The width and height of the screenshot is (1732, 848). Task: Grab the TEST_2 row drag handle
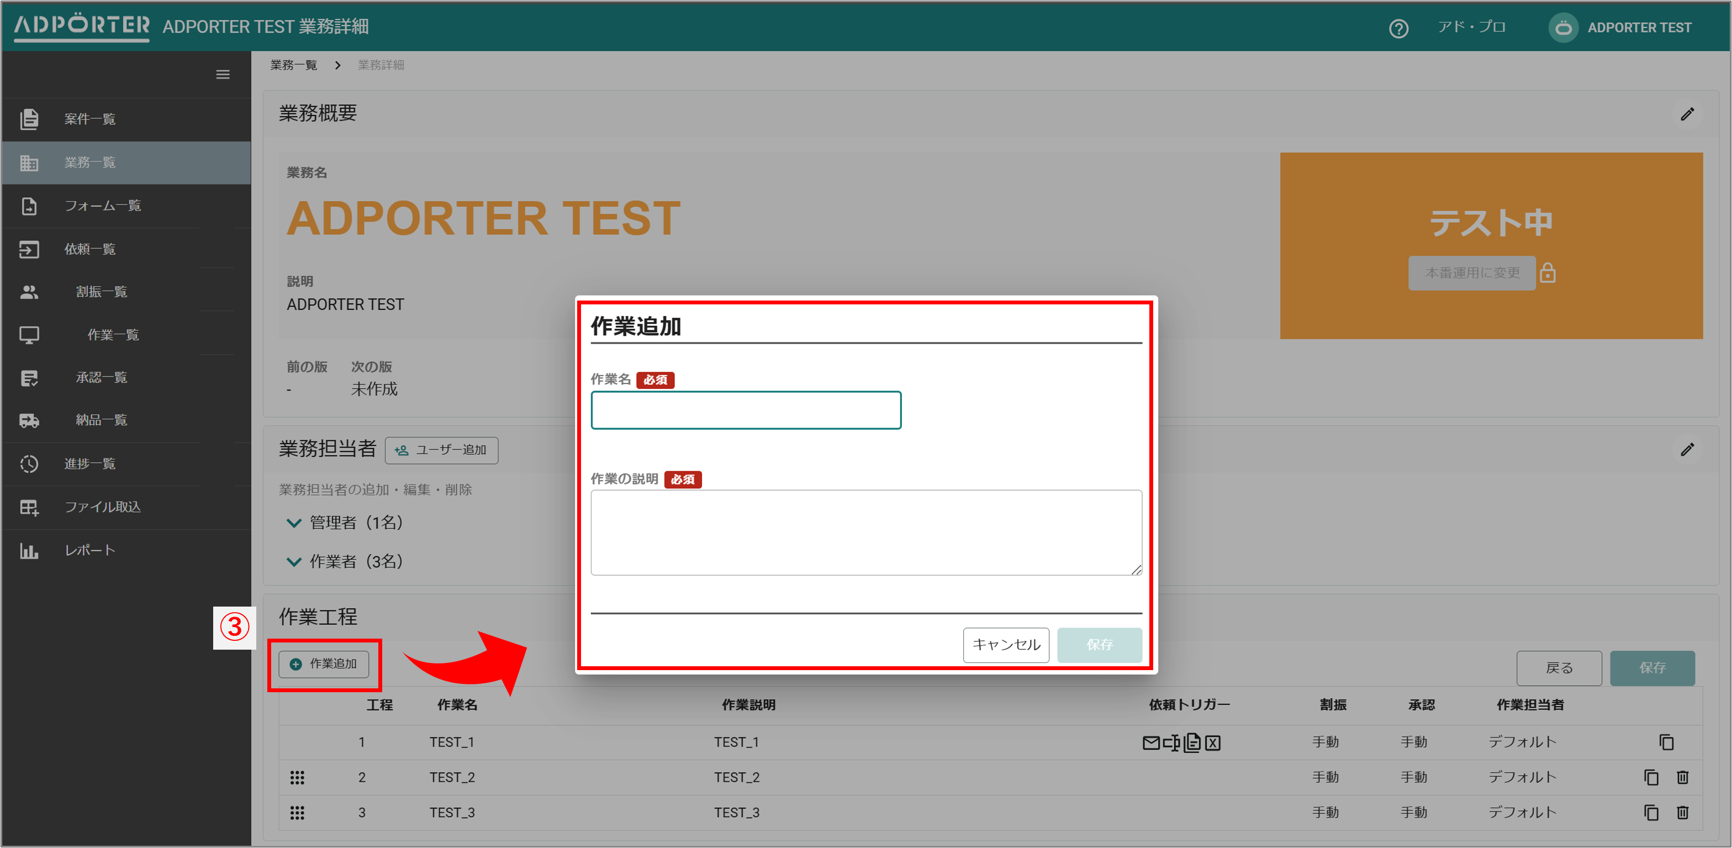pos(297,778)
